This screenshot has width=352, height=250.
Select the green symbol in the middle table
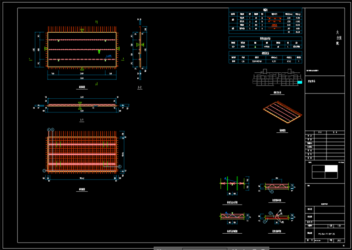[255, 47]
